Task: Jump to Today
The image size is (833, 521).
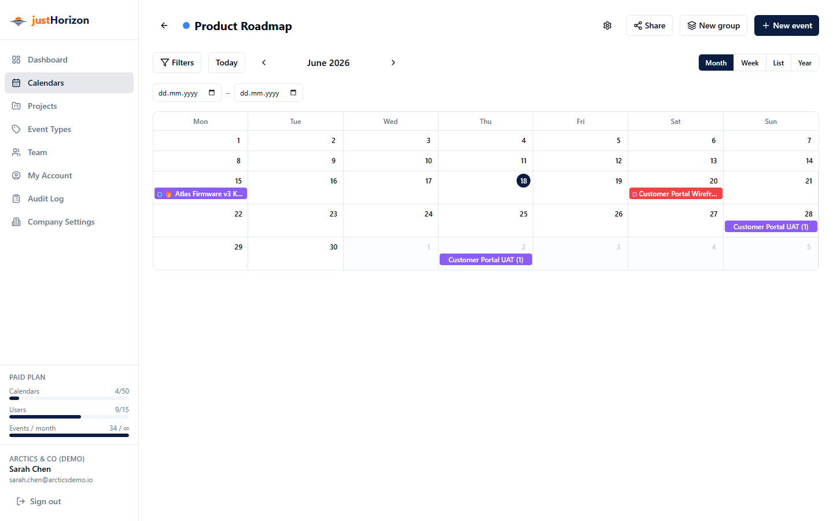Action: [227, 63]
